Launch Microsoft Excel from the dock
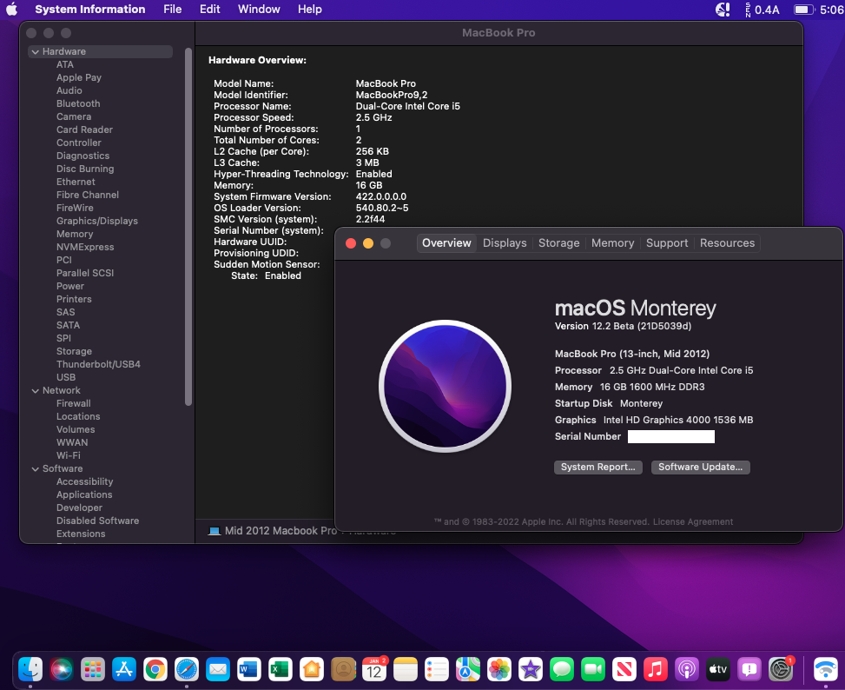845x690 pixels. pyautogui.click(x=280, y=669)
